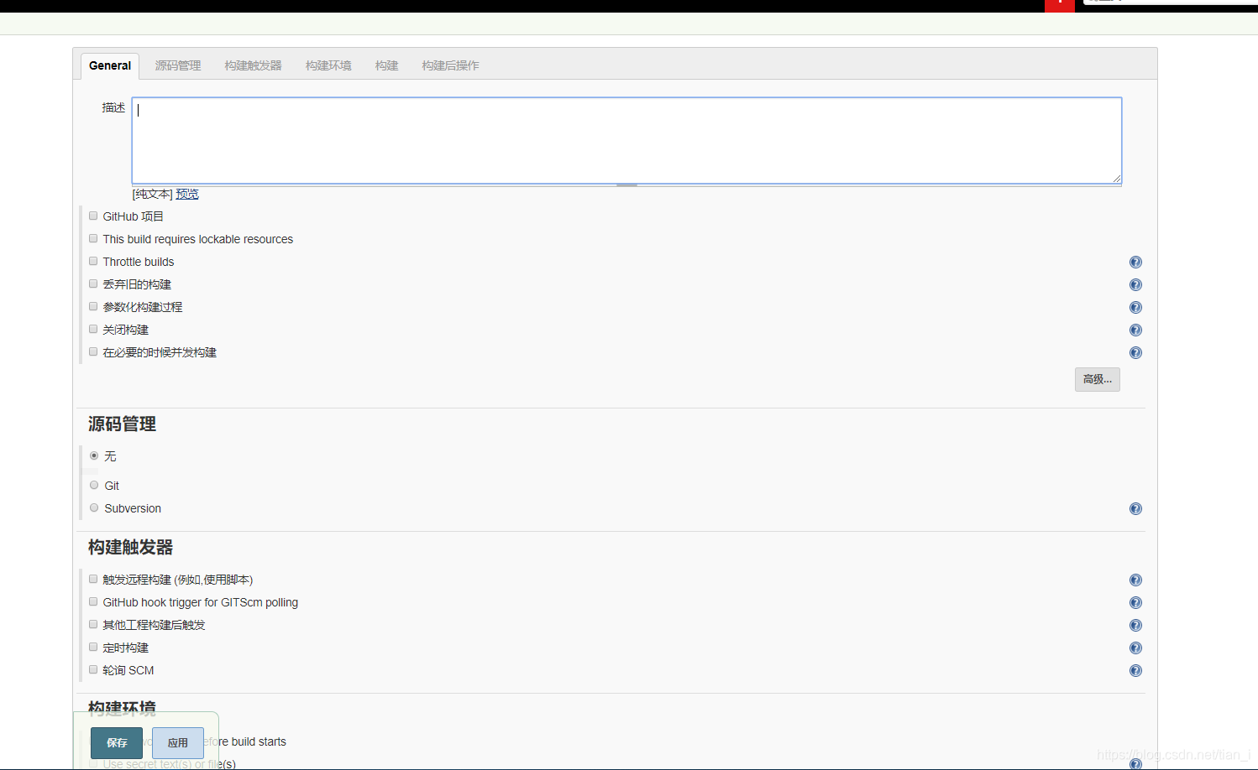Enable 触发远程构建 checkbox

click(x=93, y=579)
